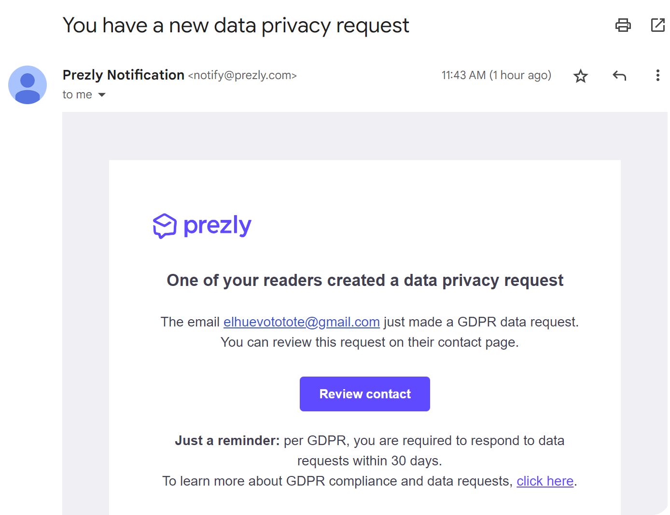The height and width of the screenshot is (515, 670).
Task: Reply to the Prezly Notification message
Action: pos(619,75)
